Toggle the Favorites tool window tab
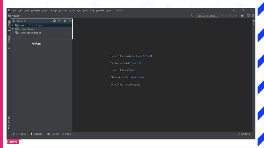The width and height of the screenshot is (264, 148). click(x=9, y=122)
